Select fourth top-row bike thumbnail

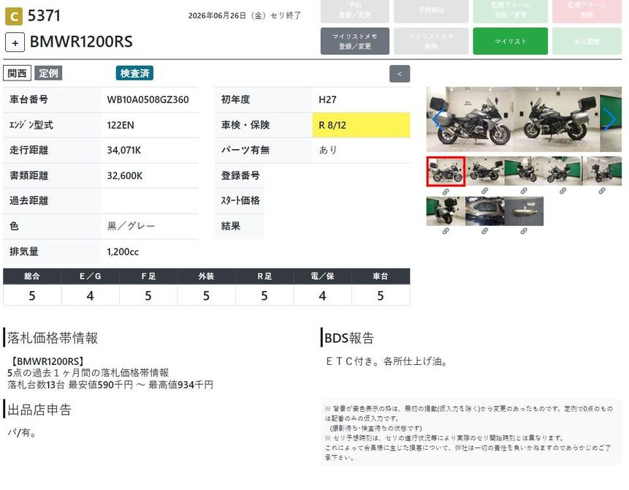tap(563, 171)
